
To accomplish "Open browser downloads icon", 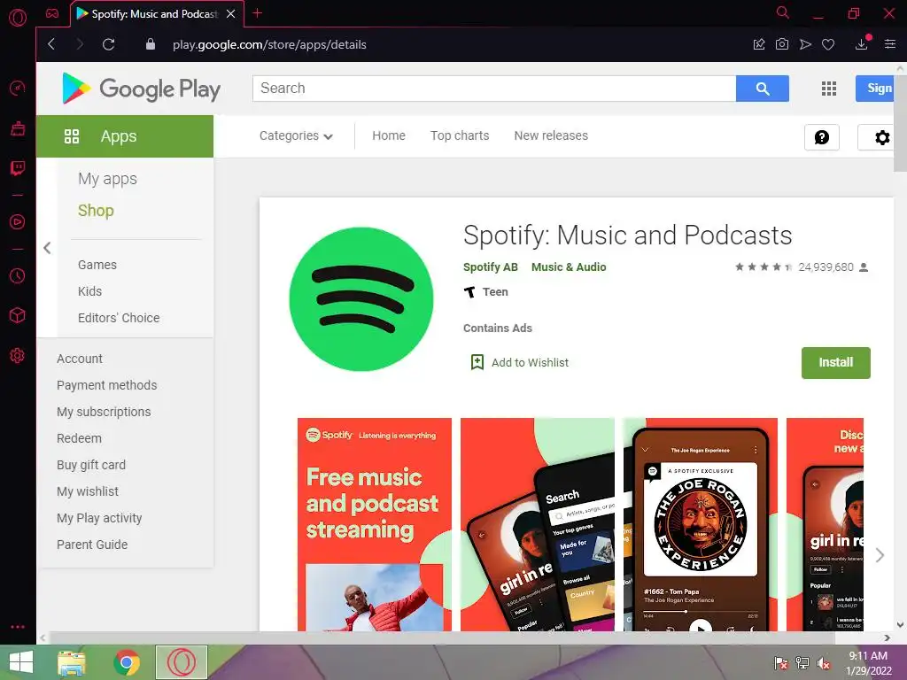I will [862, 43].
